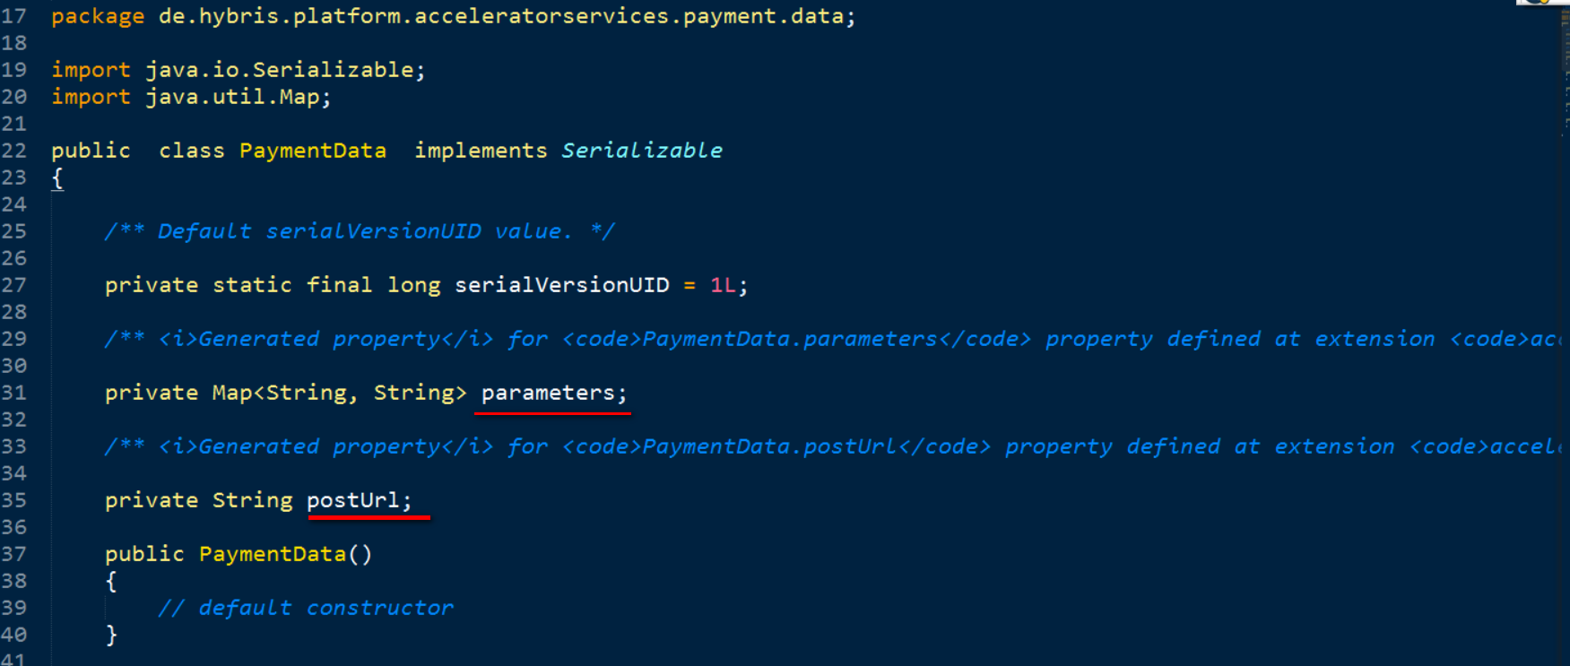1570x666 pixels.
Task: Click the package declaration on line 17
Action: [454, 17]
